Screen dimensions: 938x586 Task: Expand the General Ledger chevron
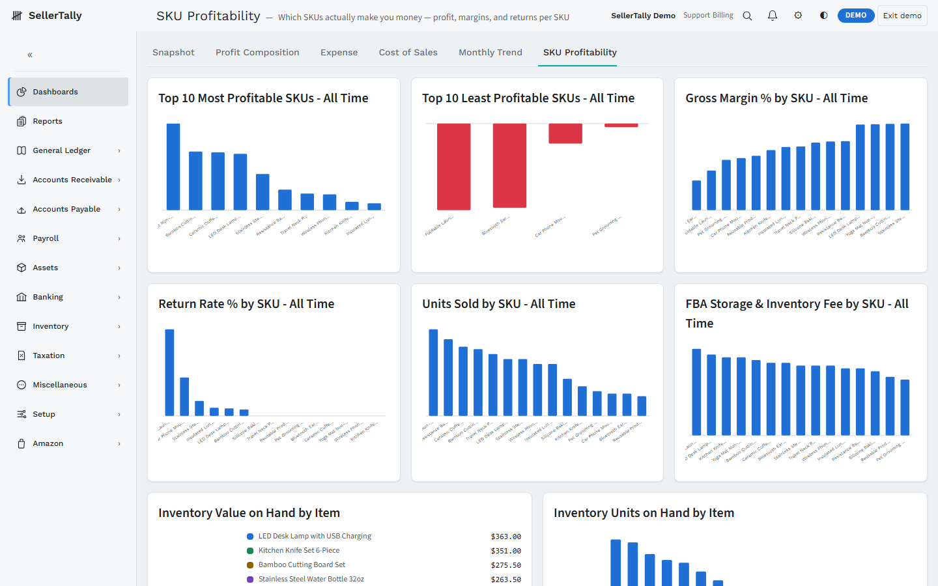click(119, 151)
